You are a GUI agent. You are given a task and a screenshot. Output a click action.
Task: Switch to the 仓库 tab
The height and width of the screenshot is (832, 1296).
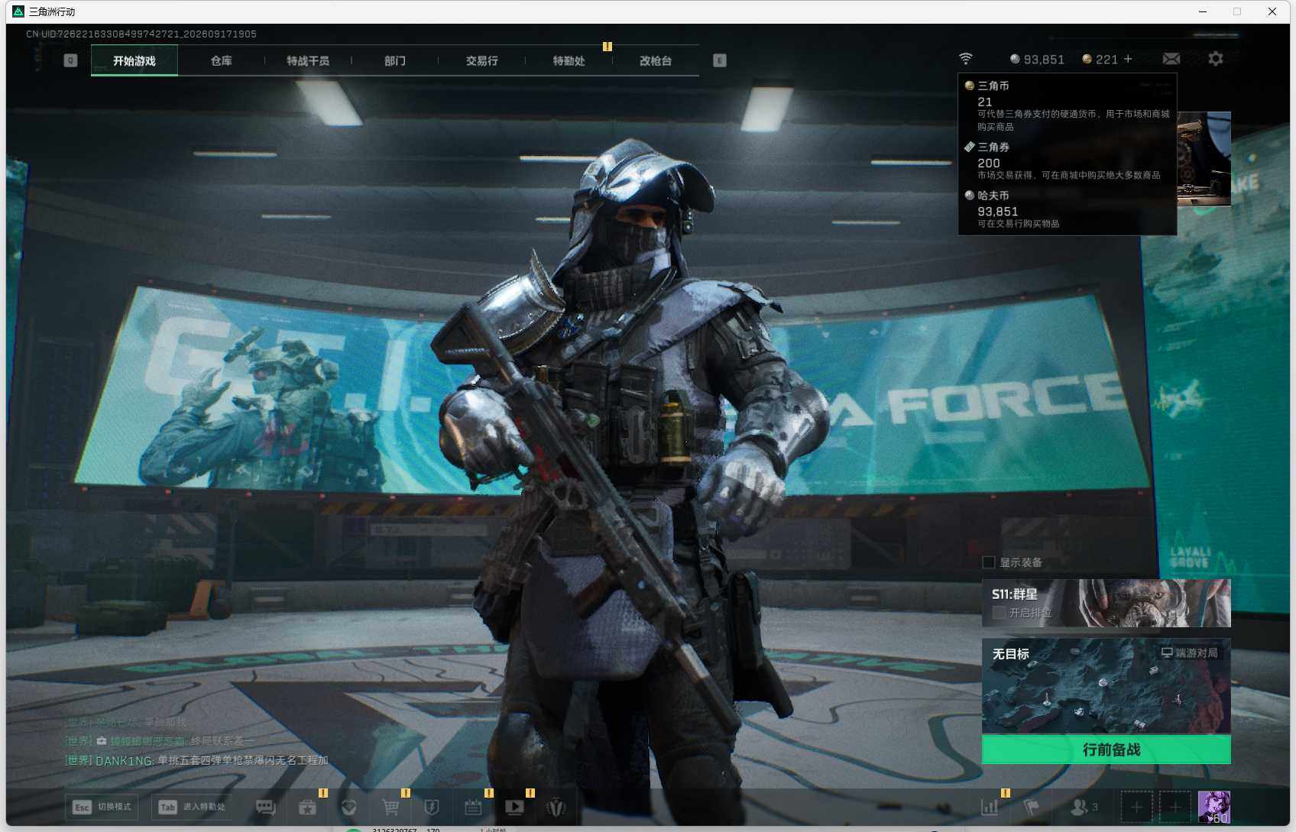tap(221, 60)
